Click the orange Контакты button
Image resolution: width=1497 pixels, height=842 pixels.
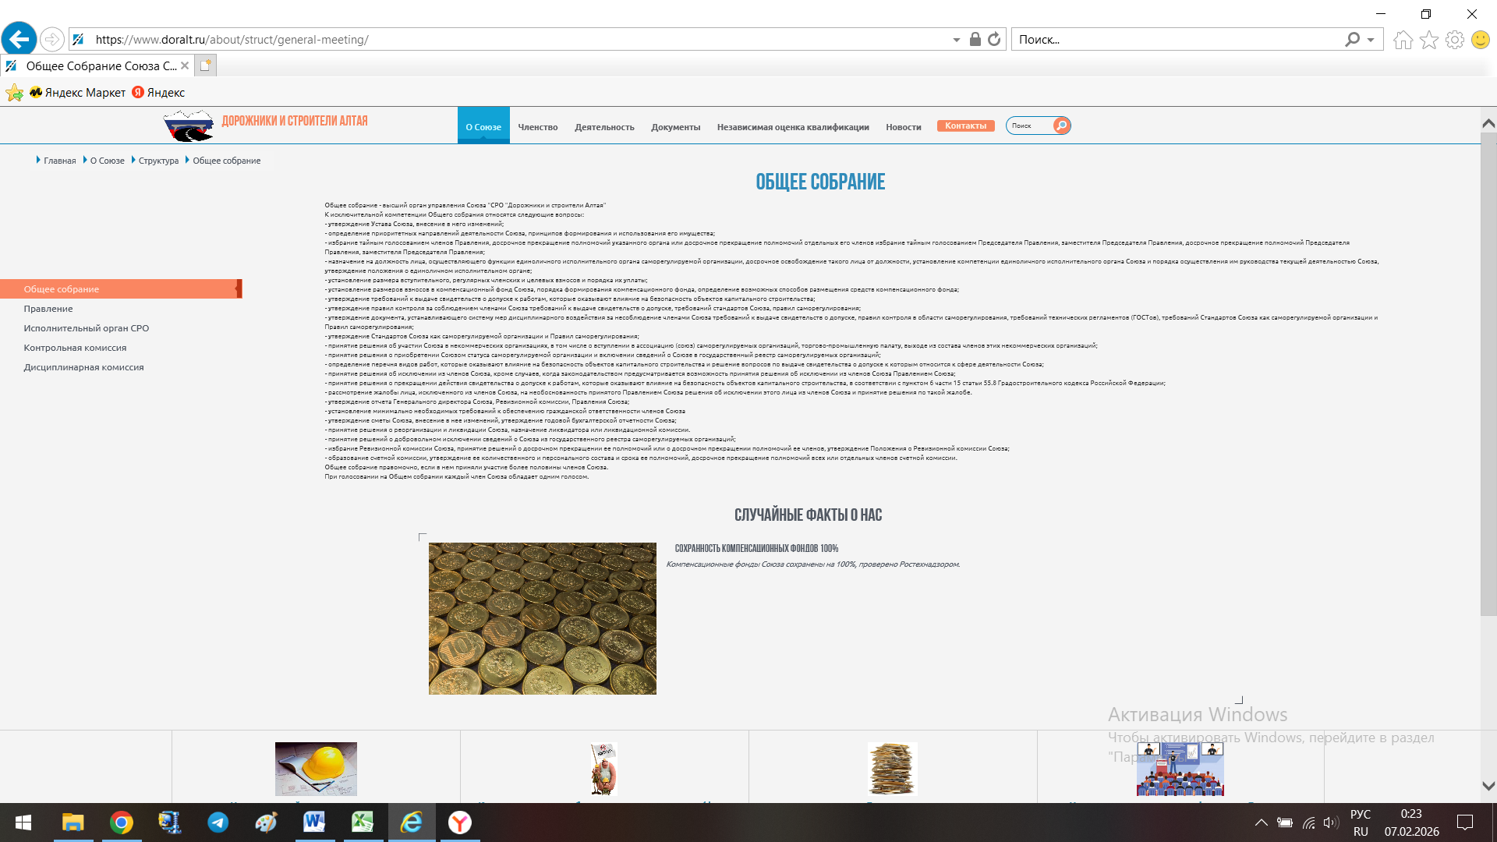click(x=965, y=126)
